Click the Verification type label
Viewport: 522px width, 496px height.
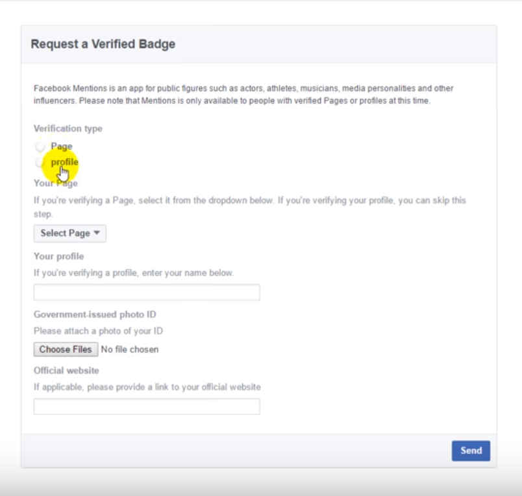tap(68, 128)
